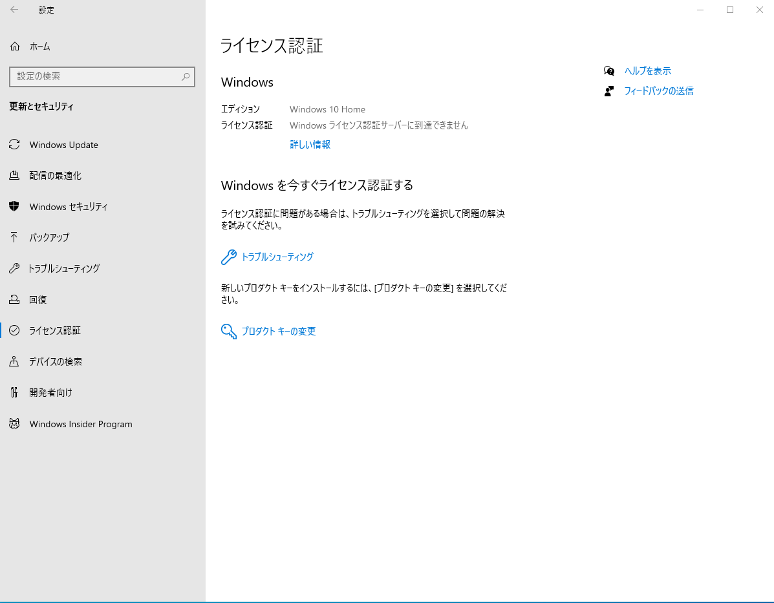Image resolution: width=774 pixels, height=603 pixels.
Task: Click the home icon next to ホーム
Action: 16,47
